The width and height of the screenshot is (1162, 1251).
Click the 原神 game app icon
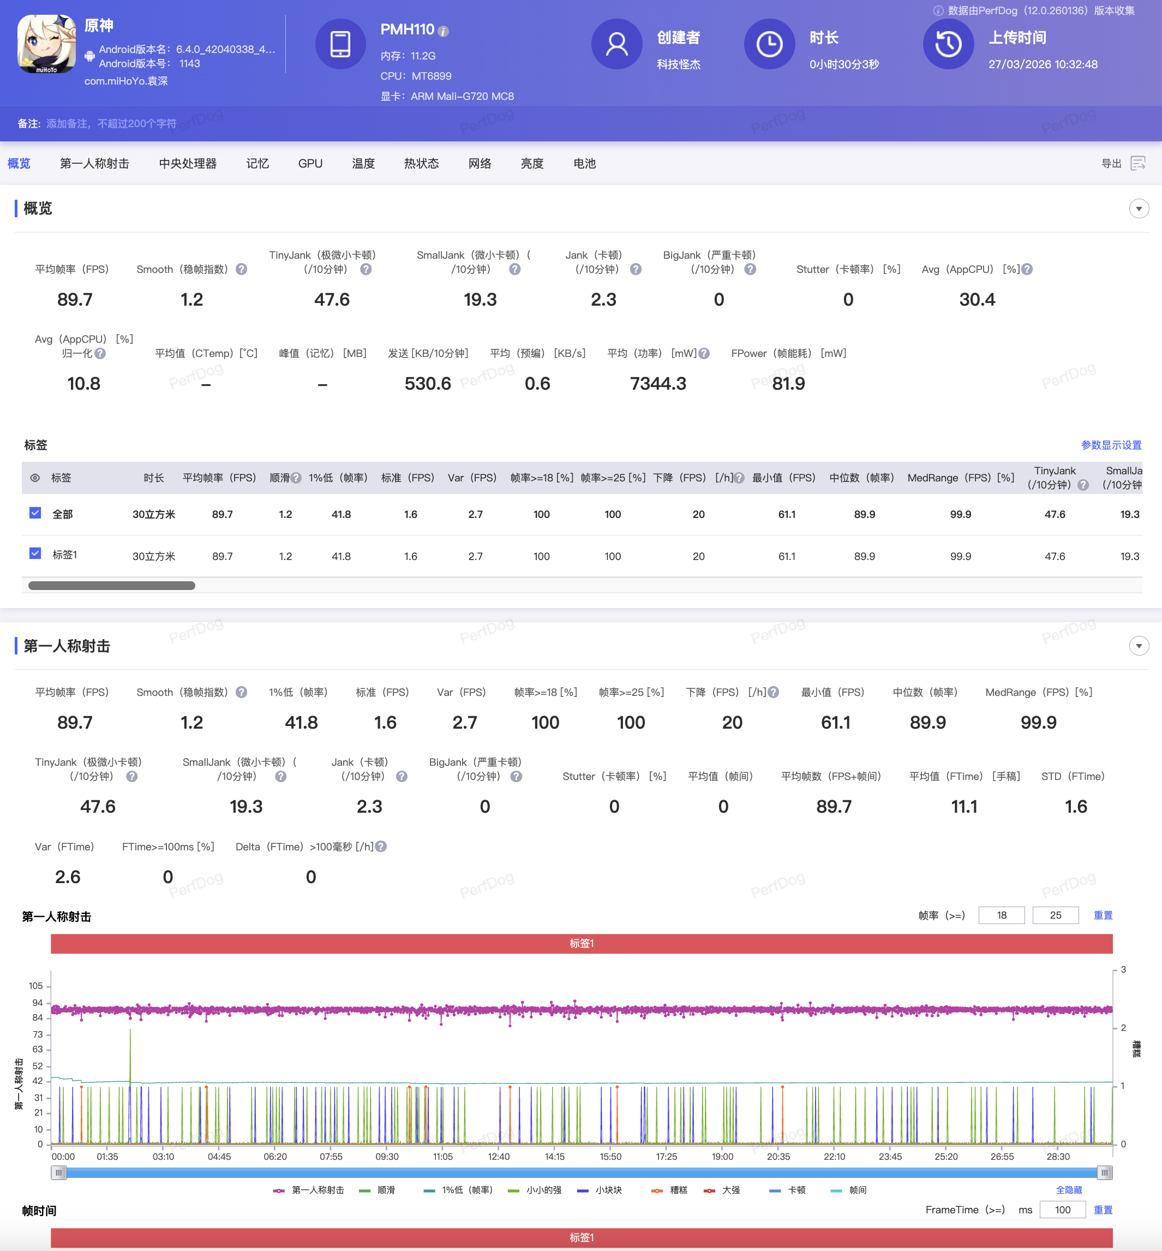tap(46, 45)
